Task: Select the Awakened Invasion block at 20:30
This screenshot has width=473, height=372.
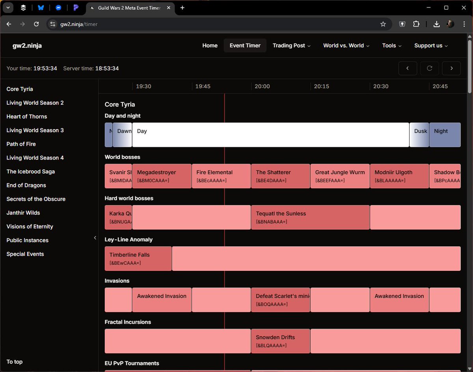Action: point(399,300)
